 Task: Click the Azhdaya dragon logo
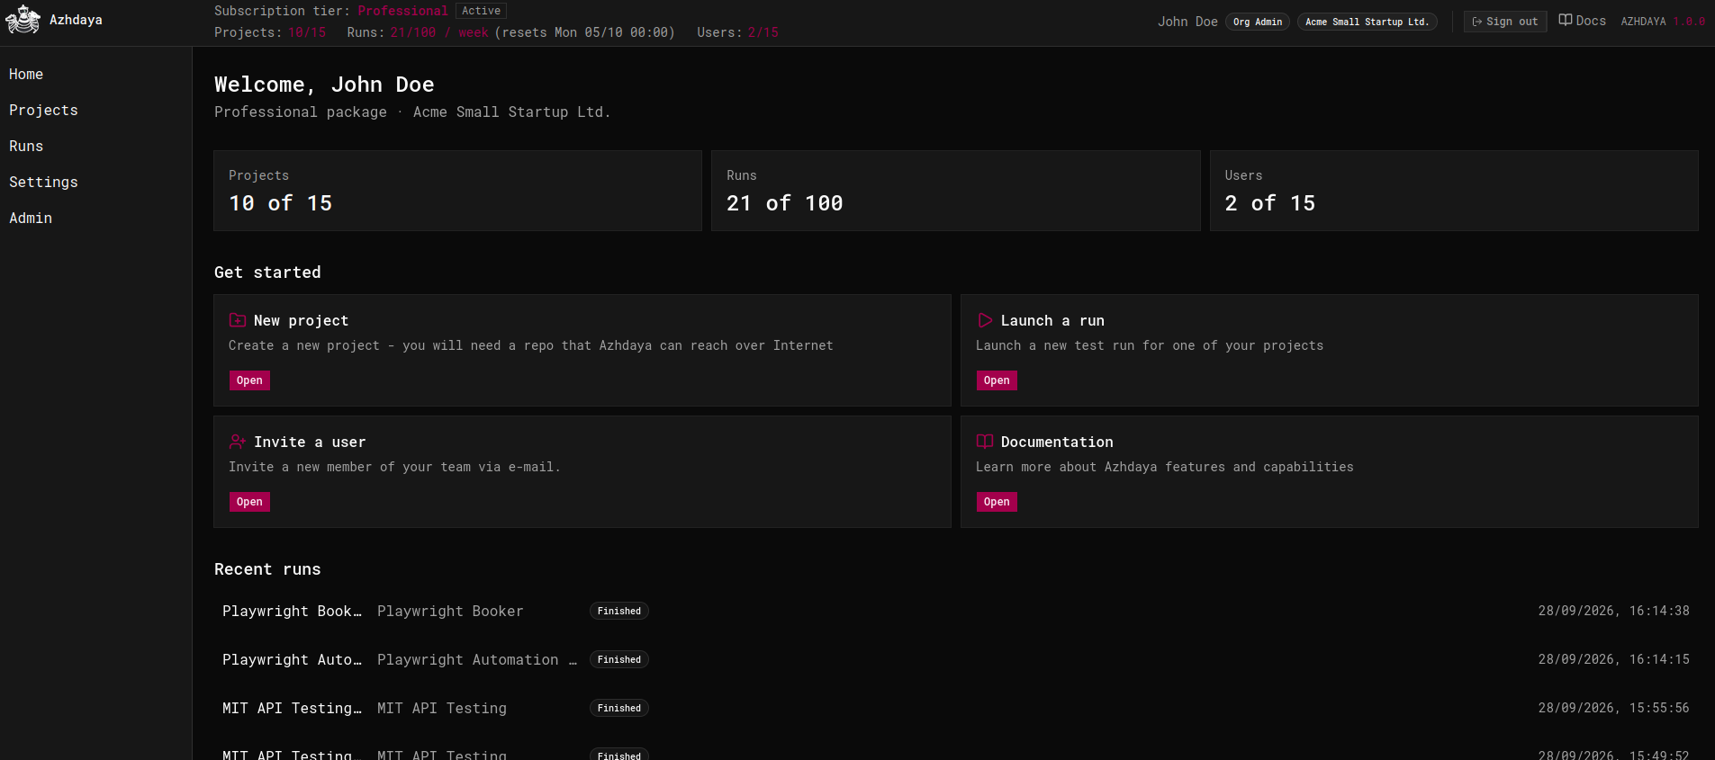click(23, 20)
